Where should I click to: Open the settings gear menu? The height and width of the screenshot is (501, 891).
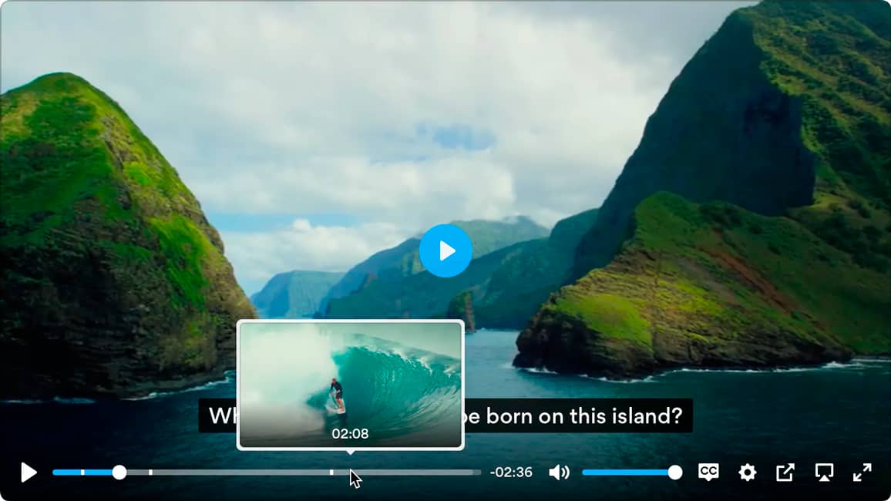(x=747, y=472)
